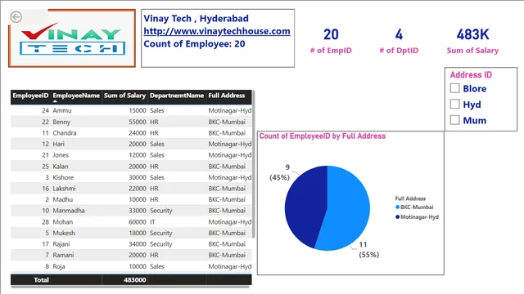Select employee name Benny
The width and height of the screenshot is (524, 294).
[61, 122]
